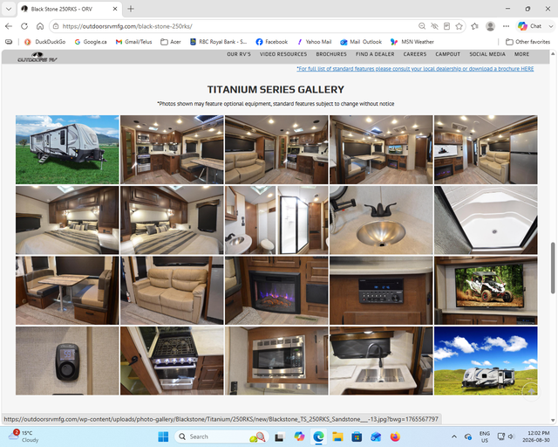Open Copilot Chat button
This screenshot has width=558, height=447.
coord(529,26)
